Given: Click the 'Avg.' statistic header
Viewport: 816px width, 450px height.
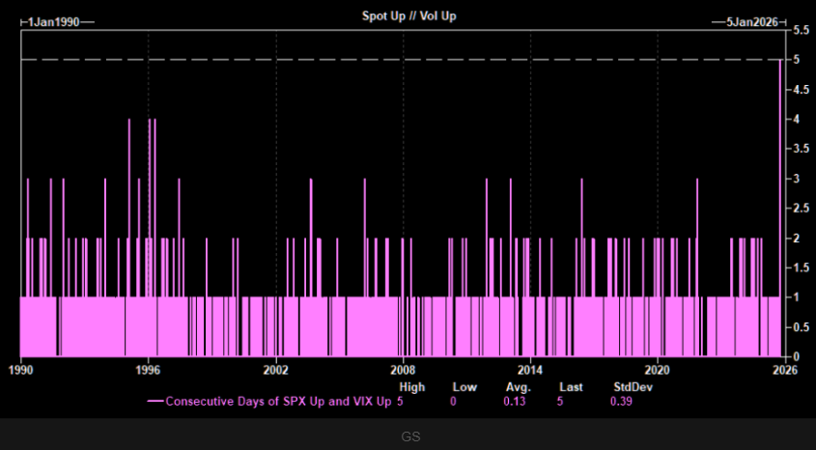Looking at the screenshot, I should coord(518,387).
